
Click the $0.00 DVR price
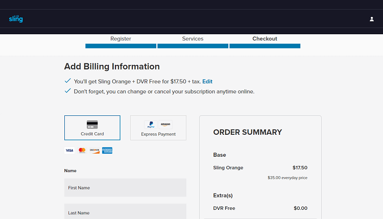tap(300, 208)
